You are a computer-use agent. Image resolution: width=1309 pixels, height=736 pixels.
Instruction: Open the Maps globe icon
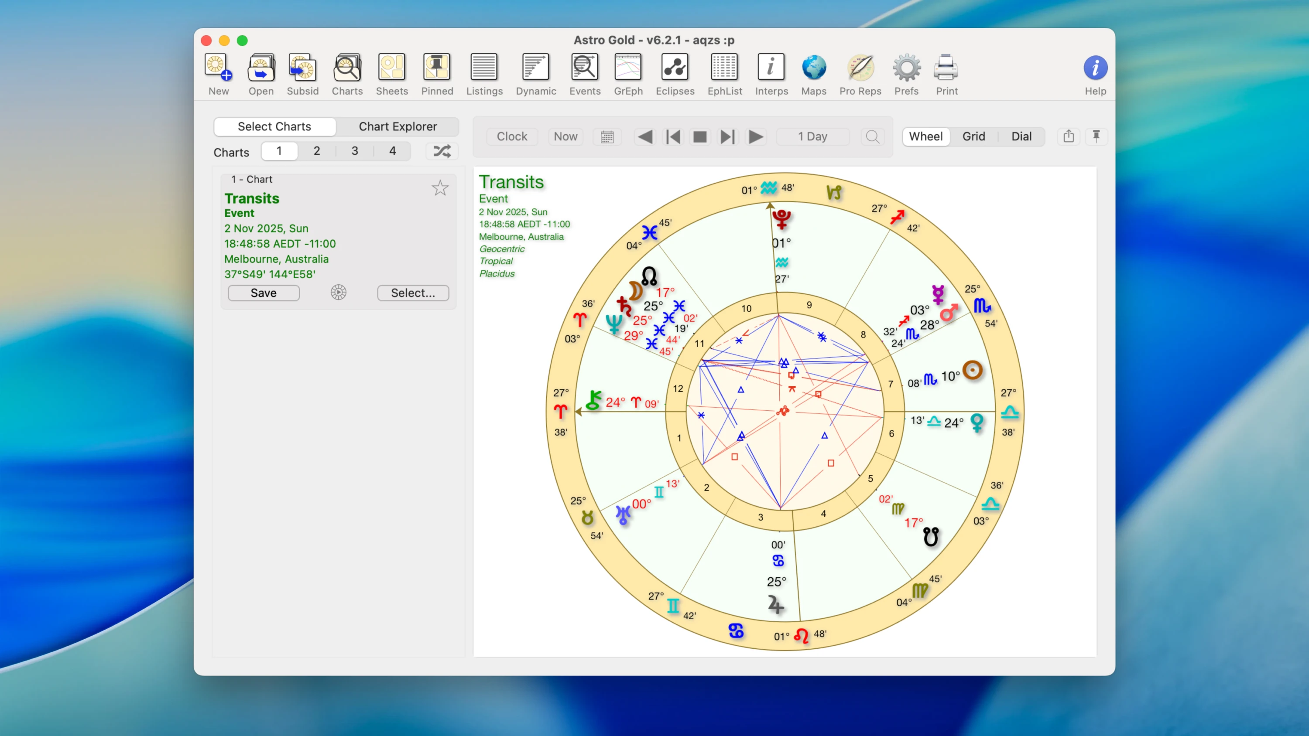tap(814, 74)
